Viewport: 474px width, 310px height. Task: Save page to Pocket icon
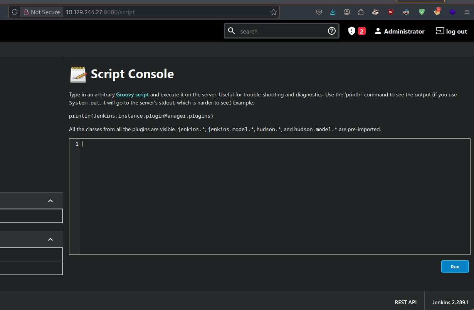[x=319, y=12]
